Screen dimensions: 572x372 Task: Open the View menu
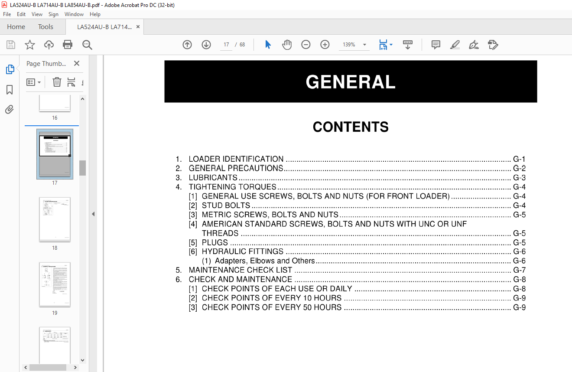click(x=37, y=14)
